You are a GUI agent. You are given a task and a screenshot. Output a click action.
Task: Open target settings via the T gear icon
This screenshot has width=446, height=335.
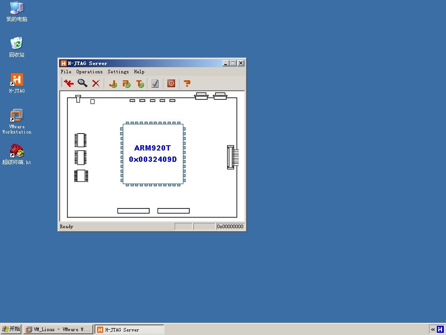point(140,83)
